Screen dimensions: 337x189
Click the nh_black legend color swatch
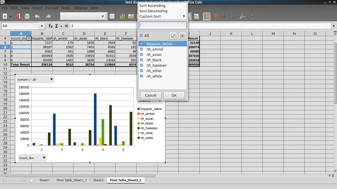coord(139,124)
